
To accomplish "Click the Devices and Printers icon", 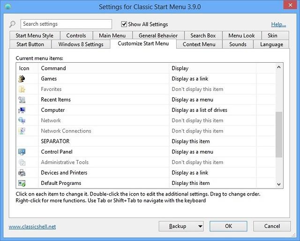I will point(22,173).
